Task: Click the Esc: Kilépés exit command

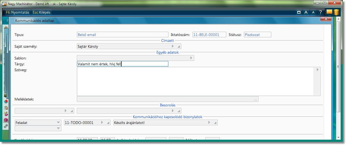Action: click(x=41, y=12)
